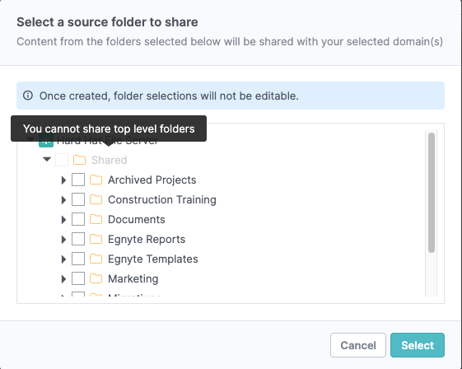Click the folder list vertical scrollbar
462x369 pixels.
[432, 193]
